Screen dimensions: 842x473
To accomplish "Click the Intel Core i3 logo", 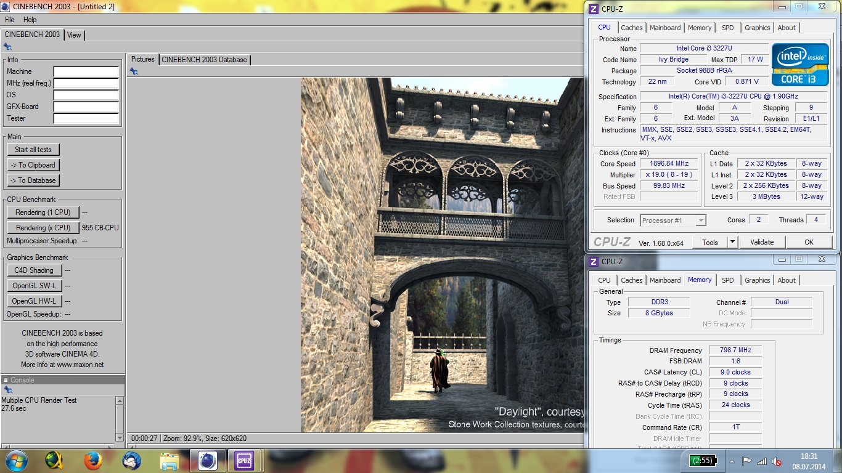I will (800, 65).
